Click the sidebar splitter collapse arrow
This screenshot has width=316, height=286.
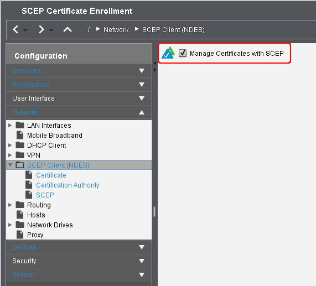[x=155, y=63]
